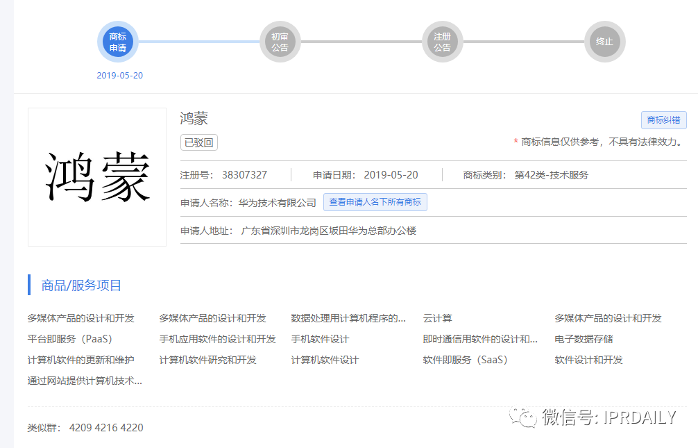Viewport: 698px width, 448px height.
Task: Click the 初审公告 progress step circle
Action: coord(280,42)
